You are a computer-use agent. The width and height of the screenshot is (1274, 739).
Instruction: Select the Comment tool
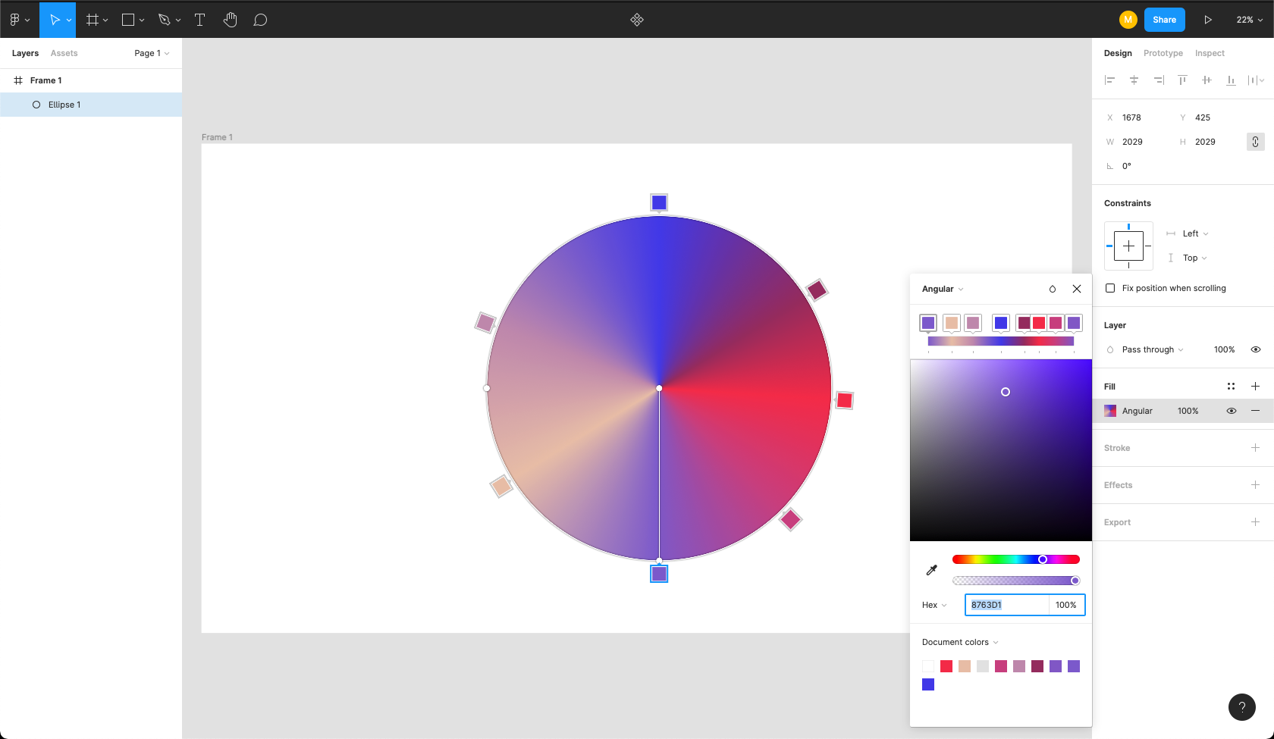pyautogui.click(x=260, y=20)
